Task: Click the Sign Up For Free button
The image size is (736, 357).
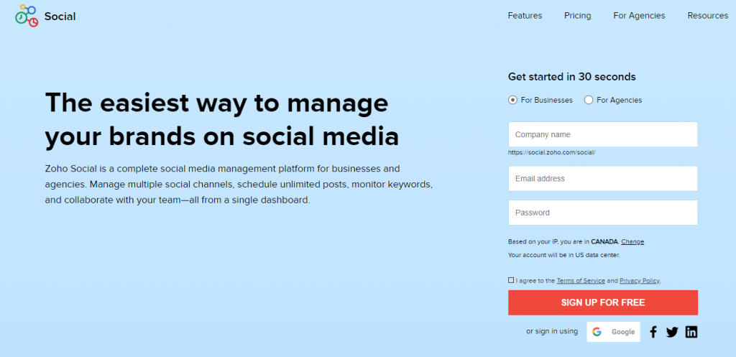Action: 603,302
